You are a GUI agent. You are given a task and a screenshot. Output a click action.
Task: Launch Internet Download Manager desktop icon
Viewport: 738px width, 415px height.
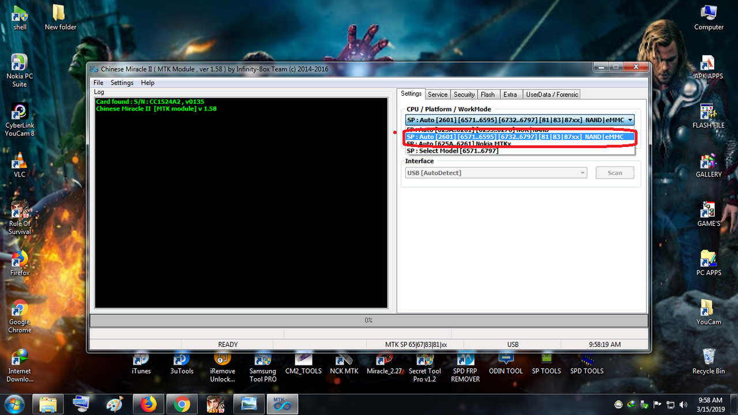20,365
